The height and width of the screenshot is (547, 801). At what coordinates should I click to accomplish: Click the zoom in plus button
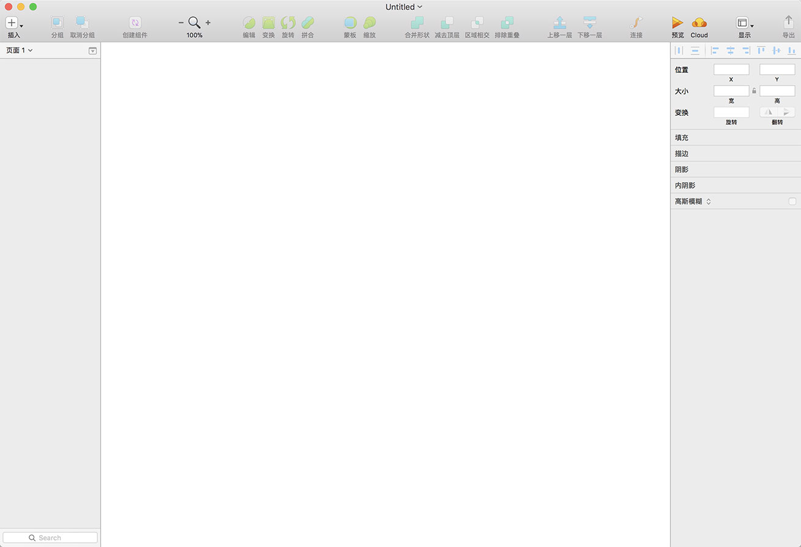(208, 23)
